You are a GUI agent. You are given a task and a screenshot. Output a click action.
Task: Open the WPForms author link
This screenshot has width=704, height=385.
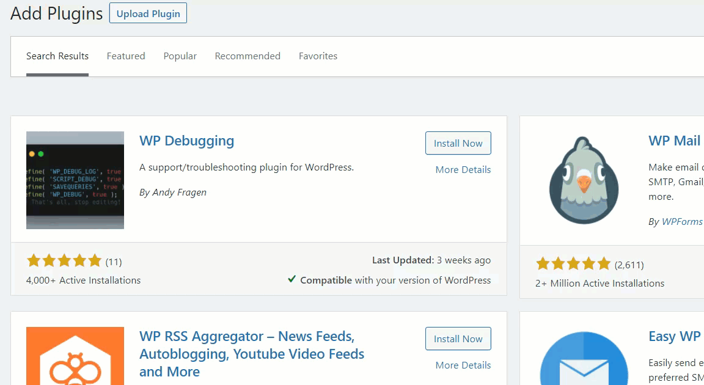point(683,222)
